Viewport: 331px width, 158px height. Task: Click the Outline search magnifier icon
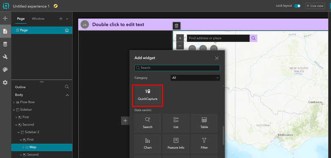(67, 87)
